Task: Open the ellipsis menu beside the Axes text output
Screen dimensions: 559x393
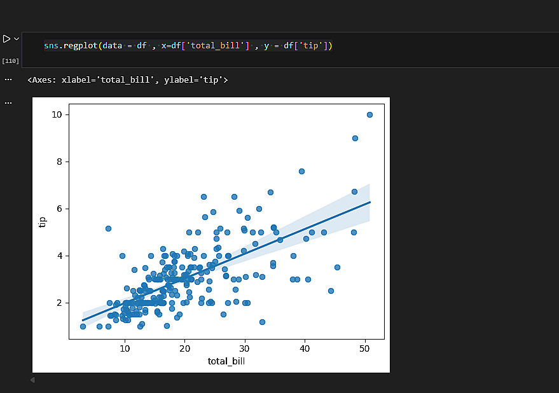Action: pyautogui.click(x=8, y=79)
